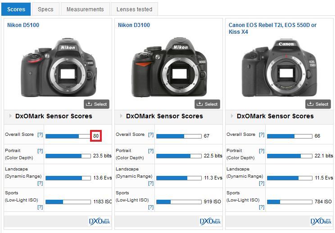This screenshot has width=335, height=233.
Task: Collapse Canon DxOMark Sensor Scores triangle
Action: click(x=231, y=116)
